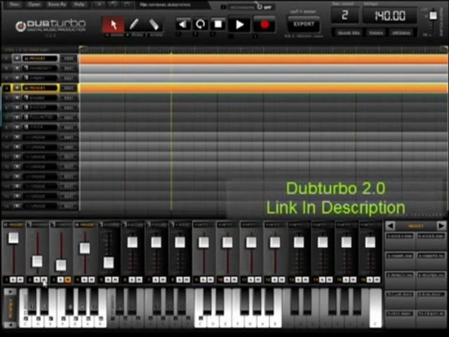449x337 pixels.
Task: Shift keyboard octave up arrow
Action: tap(10, 292)
